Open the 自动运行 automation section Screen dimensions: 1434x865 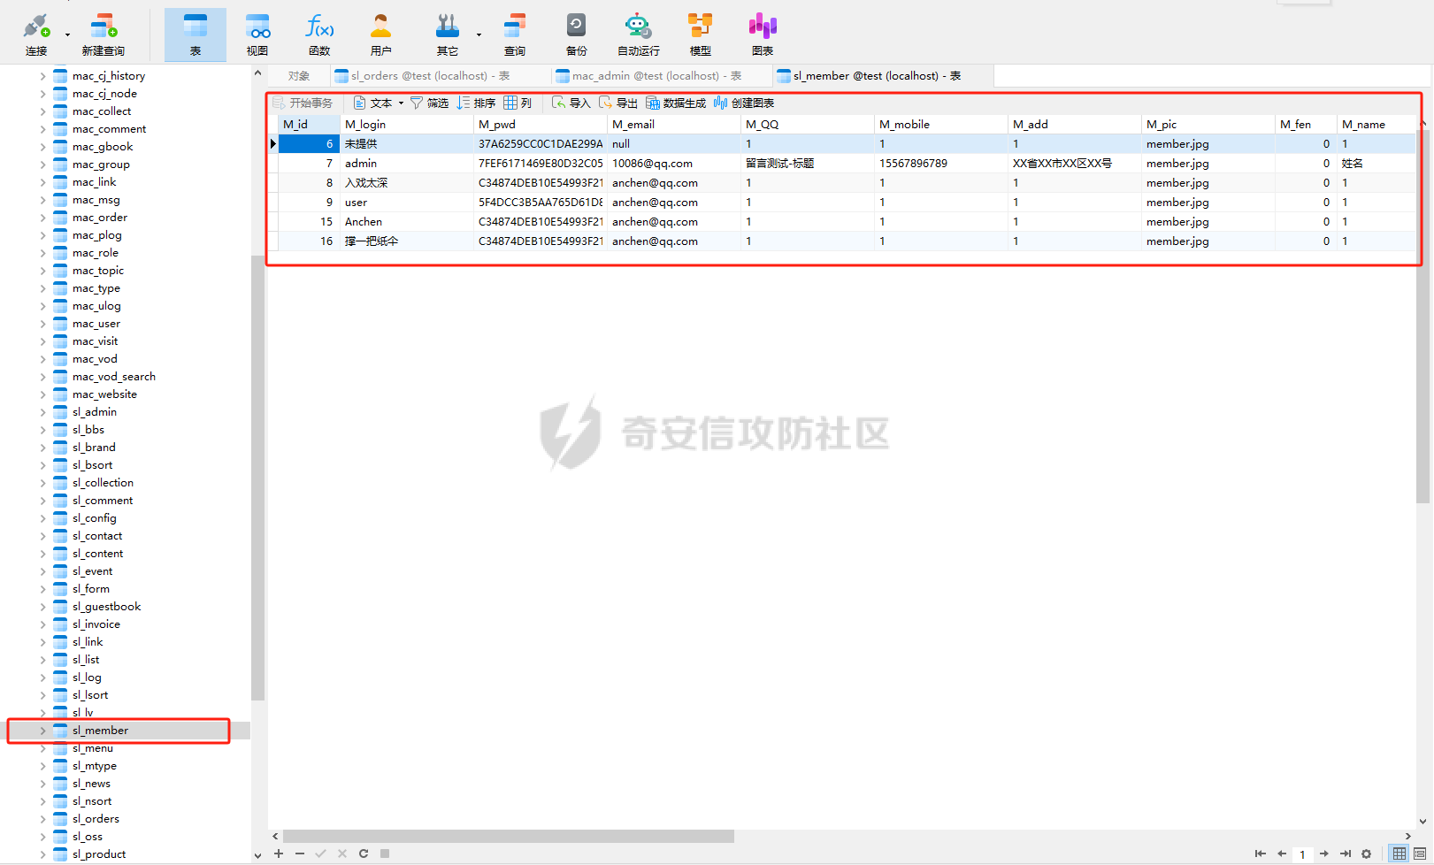point(639,34)
